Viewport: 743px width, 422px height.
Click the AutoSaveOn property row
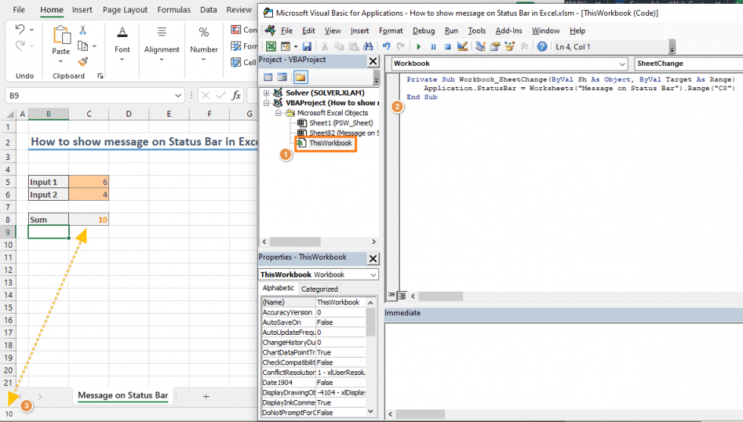[314, 322]
